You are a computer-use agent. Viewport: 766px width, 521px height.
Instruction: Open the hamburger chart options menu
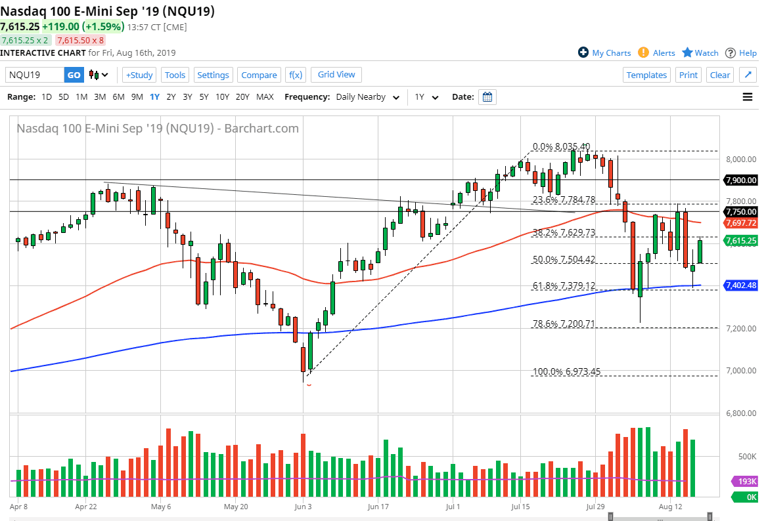[748, 96]
